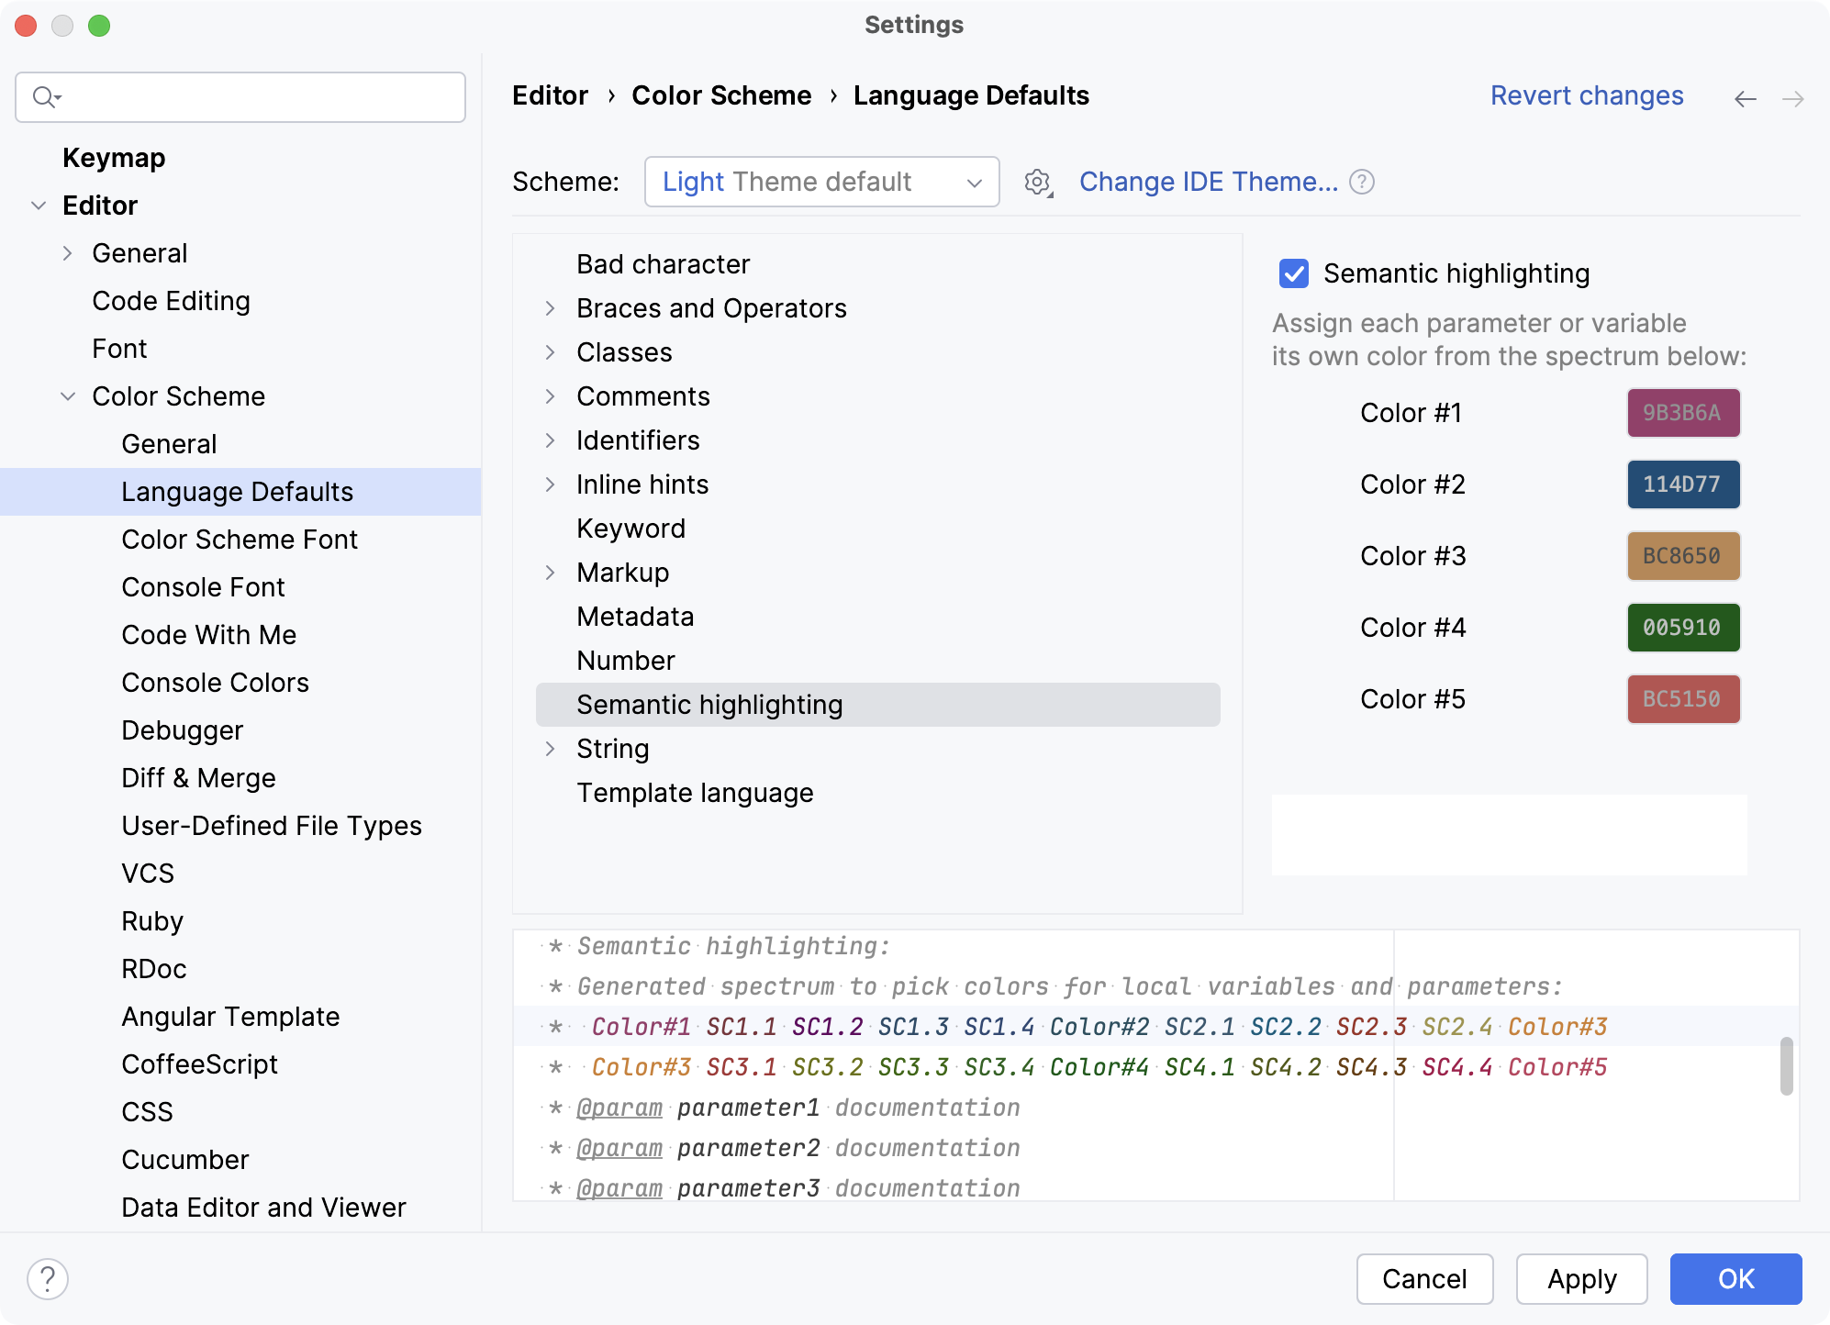Apply the settings changes
This screenshot has width=1830, height=1325.
pos(1581,1278)
